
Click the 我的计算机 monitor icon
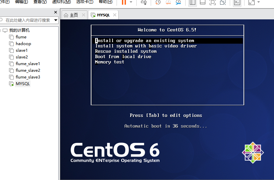click(5, 30)
